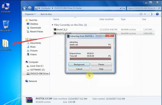This screenshot has height=105, width=162.
Task: Collapse Files Currently on the Disc group
Action: tap(52, 25)
